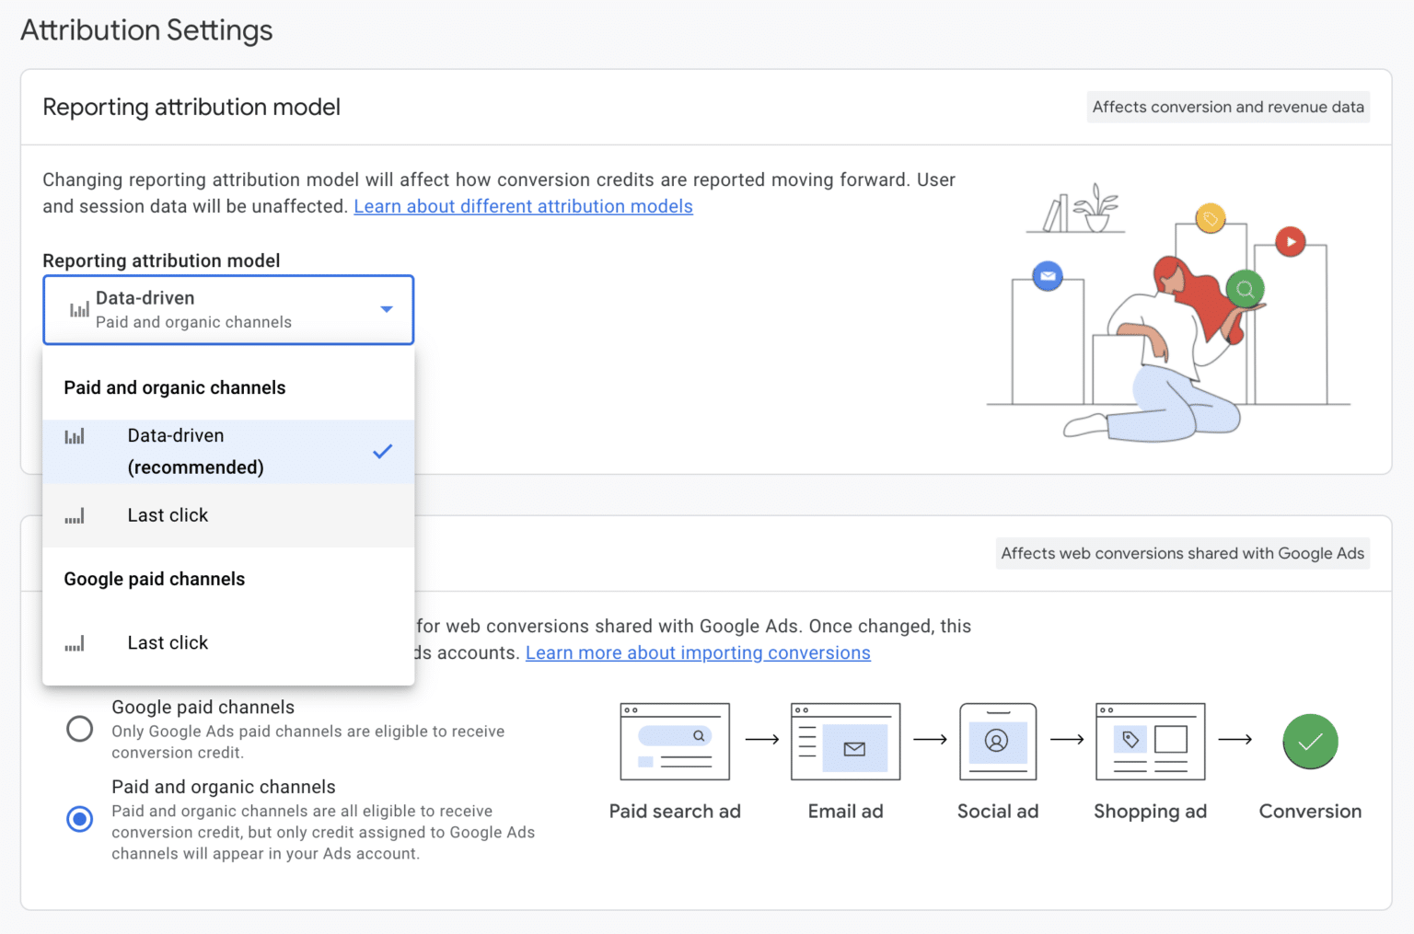The width and height of the screenshot is (1414, 934).
Task: Click the red play icon in the illustration
Action: (x=1291, y=241)
